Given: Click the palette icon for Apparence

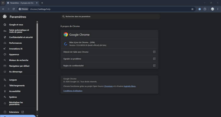Looking at the screenshot, I should point(5,54).
